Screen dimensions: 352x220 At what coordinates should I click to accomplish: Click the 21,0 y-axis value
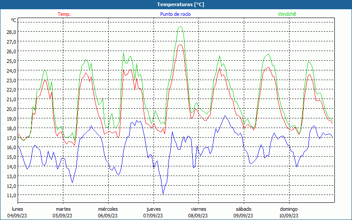click(11, 99)
